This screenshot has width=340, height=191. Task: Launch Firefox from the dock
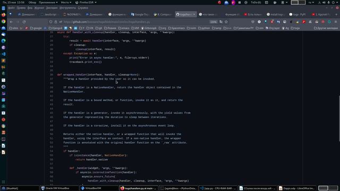coord(4,15)
